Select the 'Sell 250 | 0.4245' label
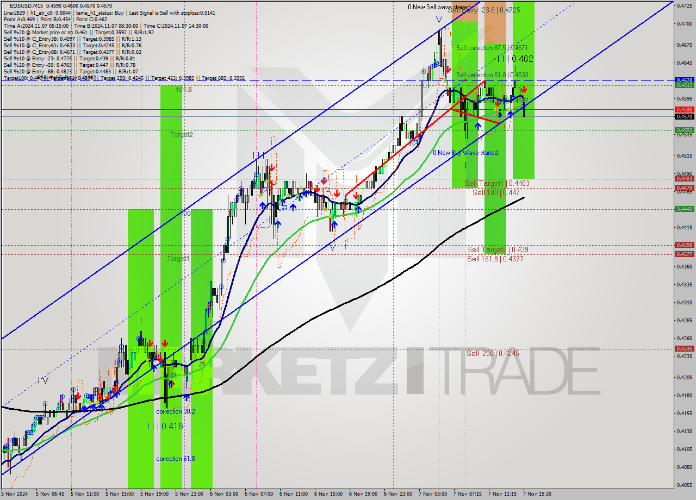The width and height of the screenshot is (696, 500). pyautogui.click(x=493, y=353)
